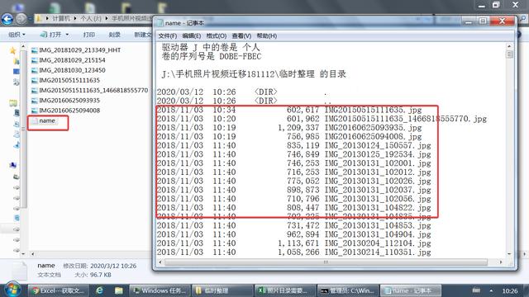Image resolution: width=529 pixels, height=297 pixels.
Task: Select Computer icon in navigation pane
Action: [13, 165]
